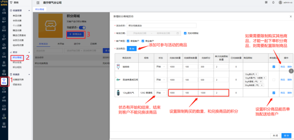
Task: Click 删除 link in 娃哈哈 row
Action: coord(289,66)
